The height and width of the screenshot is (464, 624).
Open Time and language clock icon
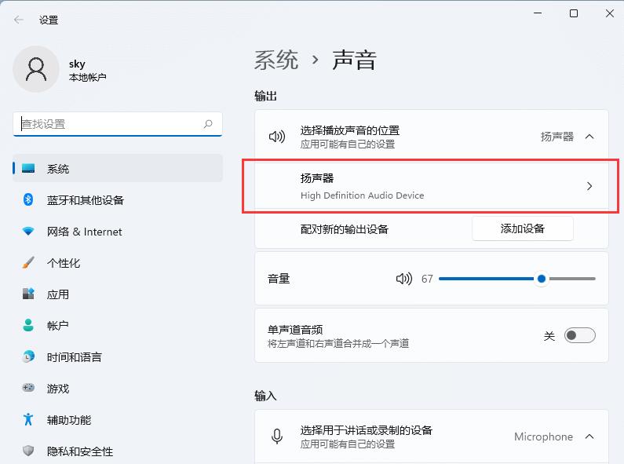(29, 356)
